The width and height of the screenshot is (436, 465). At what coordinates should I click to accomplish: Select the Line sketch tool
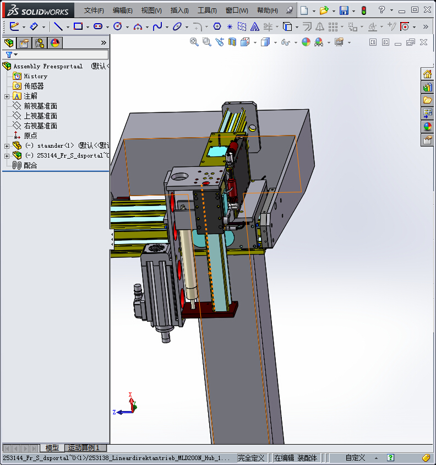tap(57, 26)
